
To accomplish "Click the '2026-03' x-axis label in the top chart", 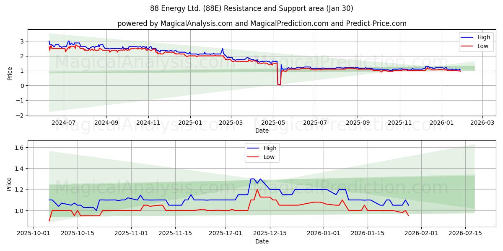I will (x=482, y=123).
